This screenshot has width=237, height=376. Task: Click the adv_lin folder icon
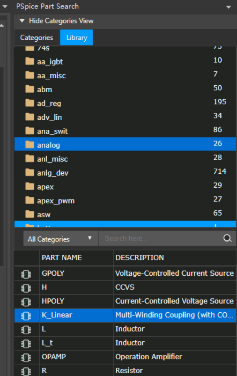(x=30, y=117)
